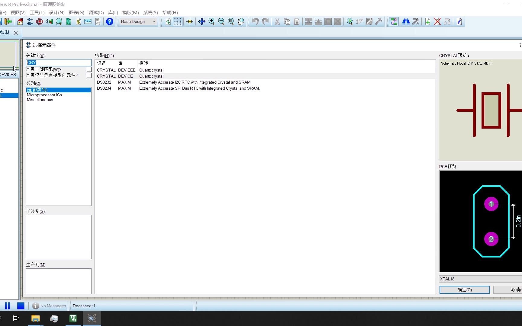
Task: Toggle the Wire Autorouter icon
Action: click(394, 21)
